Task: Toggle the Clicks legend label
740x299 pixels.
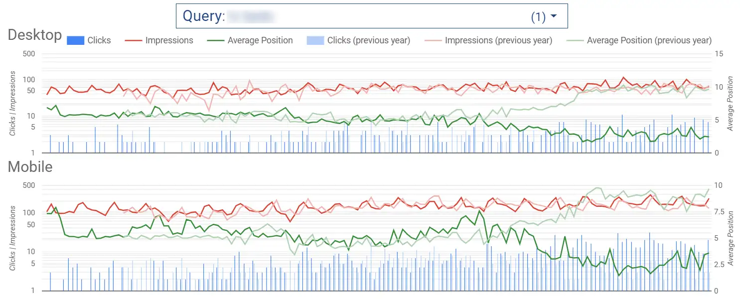Action: click(x=99, y=40)
